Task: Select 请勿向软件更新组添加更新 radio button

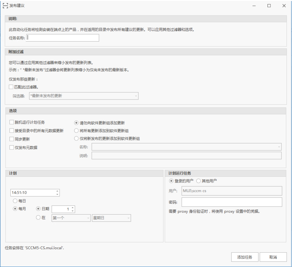Action: (x=76, y=123)
